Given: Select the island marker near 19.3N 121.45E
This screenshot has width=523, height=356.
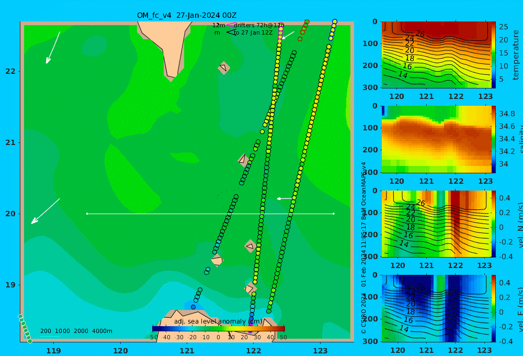Looking at the screenshot, I should (217, 260).
